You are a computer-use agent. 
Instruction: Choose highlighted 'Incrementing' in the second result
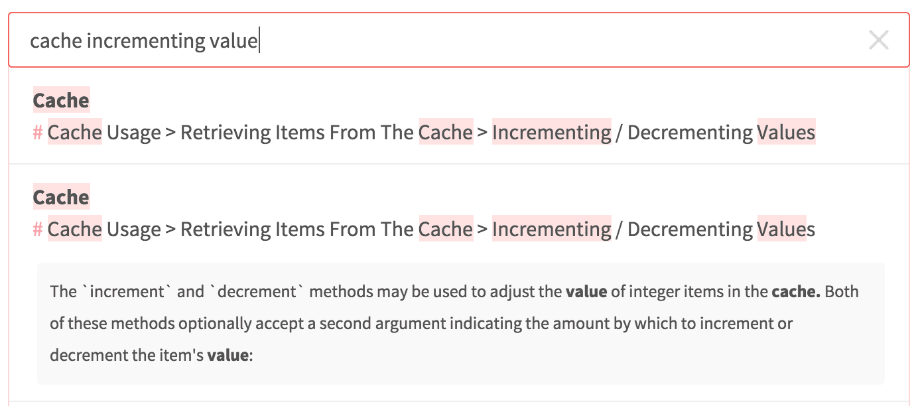click(551, 230)
